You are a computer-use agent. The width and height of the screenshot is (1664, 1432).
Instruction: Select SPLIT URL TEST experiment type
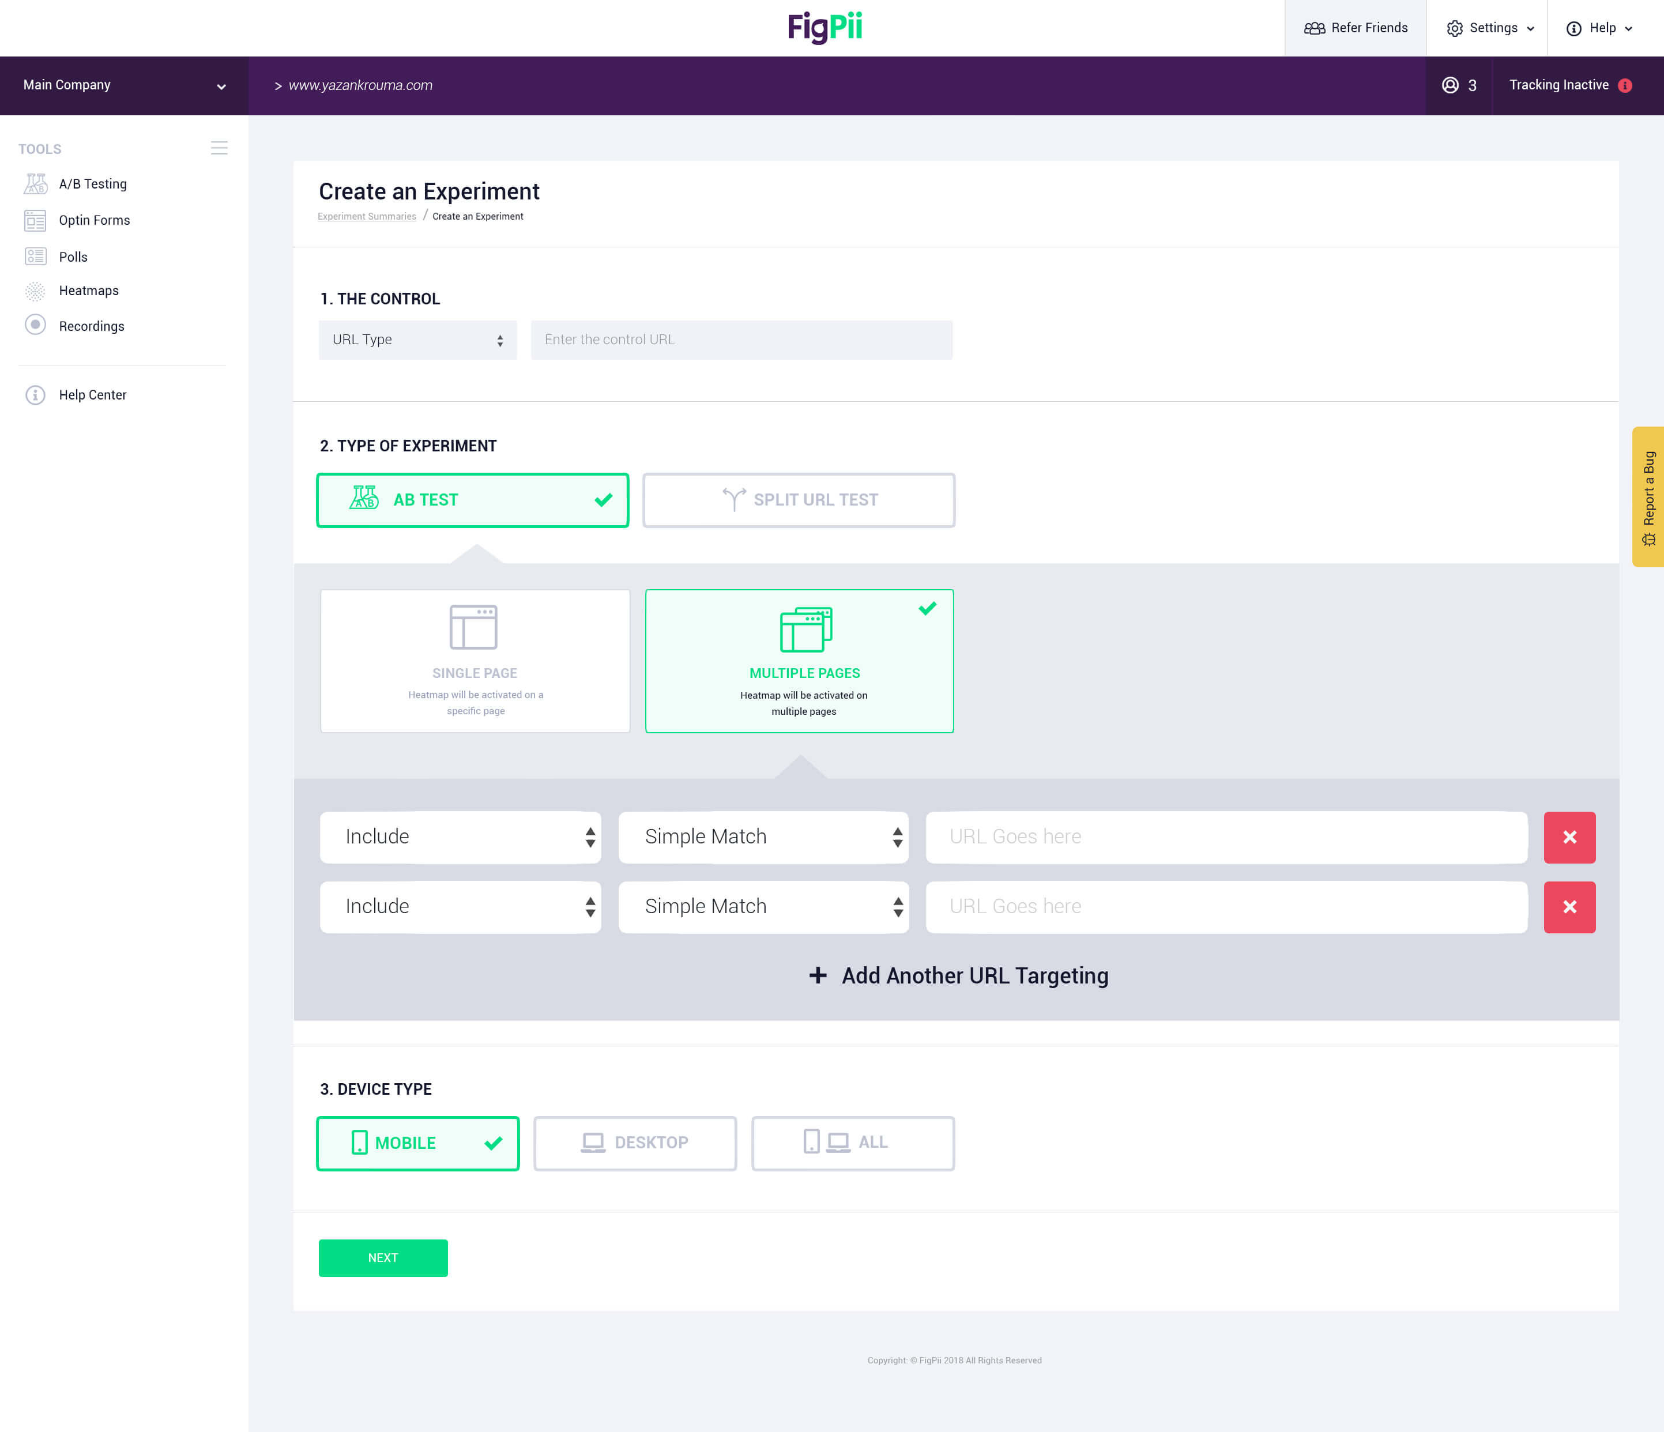(798, 500)
